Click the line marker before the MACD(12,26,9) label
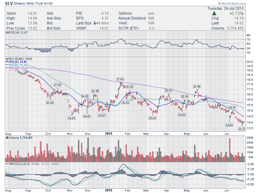259x193 pixels. (x=7, y=164)
